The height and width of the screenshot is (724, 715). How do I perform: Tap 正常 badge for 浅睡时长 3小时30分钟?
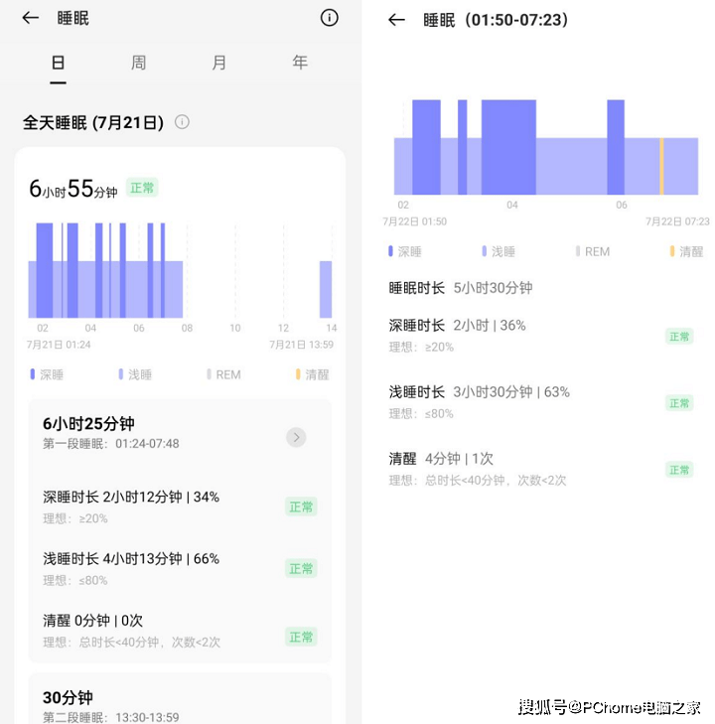tap(679, 403)
